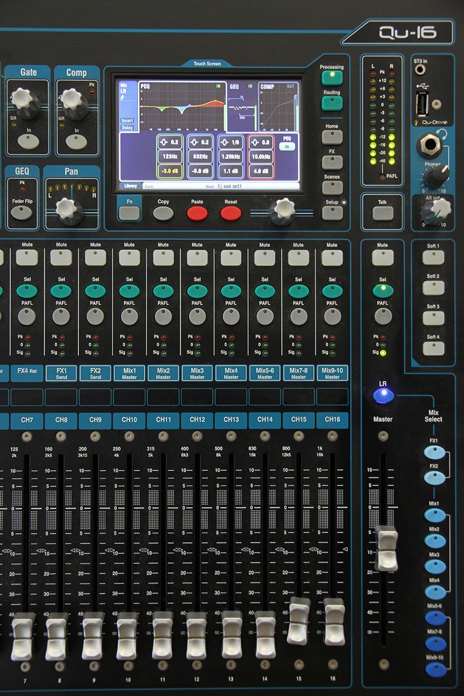This screenshot has height=696, width=464.
Task: Hit the Fn key below touchscreen
Action: coord(129,212)
